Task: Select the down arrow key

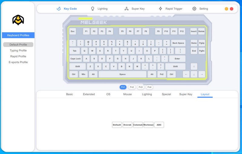Action: [x=194, y=74]
